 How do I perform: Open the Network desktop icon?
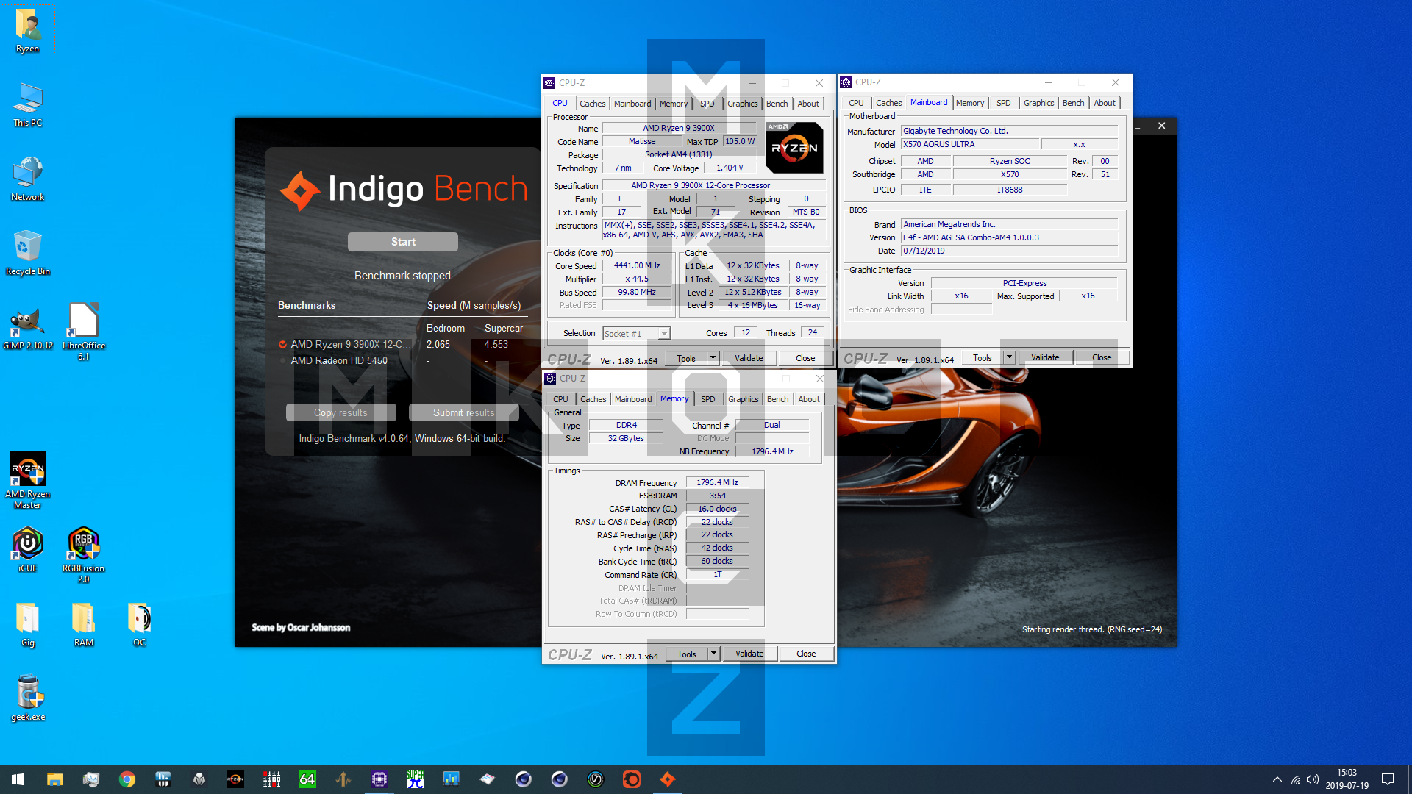click(x=28, y=179)
